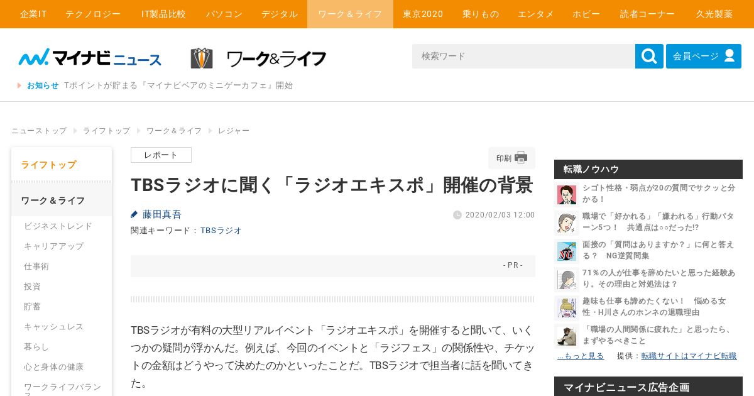Click the Work & Life suit logo
The width and height of the screenshot is (754, 396).
point(258,58)
